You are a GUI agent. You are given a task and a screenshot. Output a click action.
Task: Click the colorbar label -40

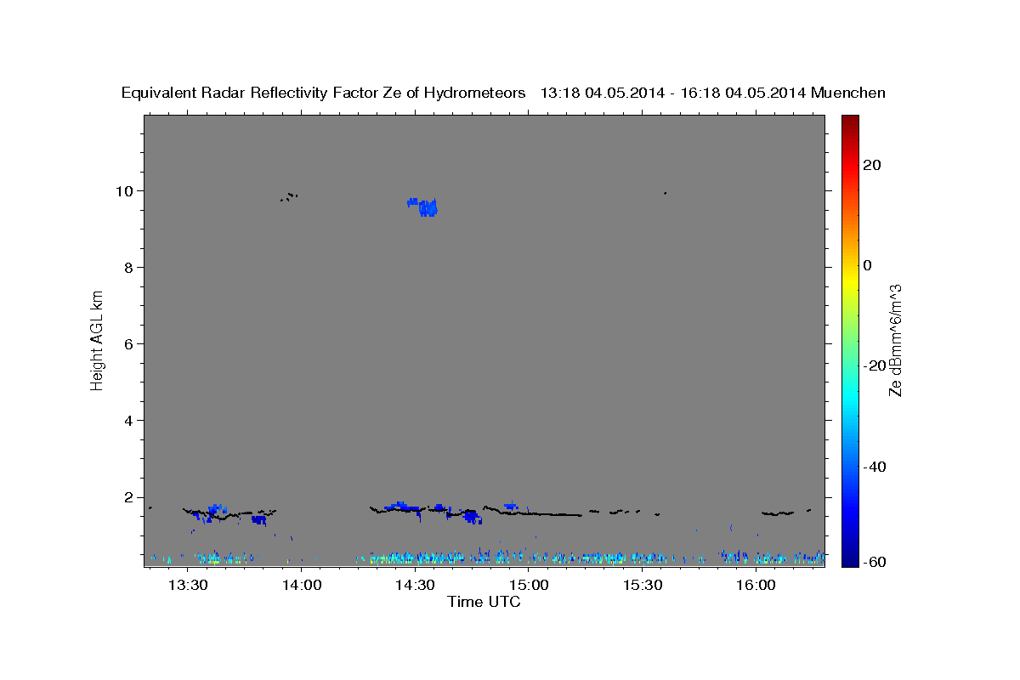click(x=875, y=466)
